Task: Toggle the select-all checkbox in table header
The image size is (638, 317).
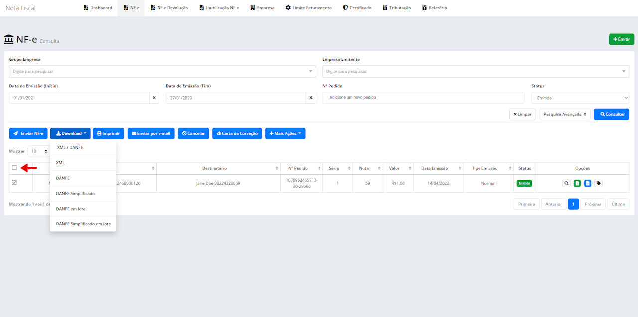Action: 14,168
